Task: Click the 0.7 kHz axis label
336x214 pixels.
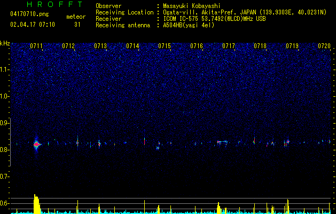Action: tap(4, 177)
